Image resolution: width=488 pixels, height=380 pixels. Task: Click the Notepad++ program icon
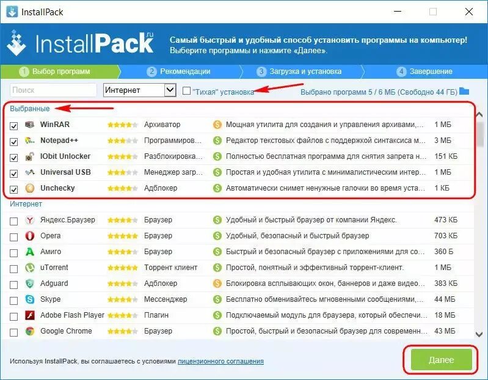[29, 141]
